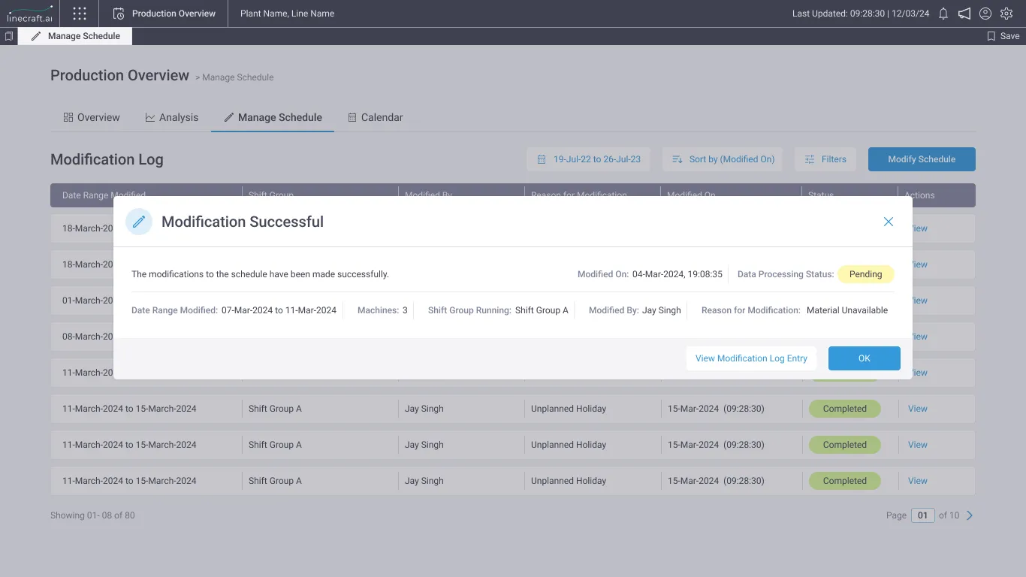Switch to the Analysis tab

click(171, 117)
